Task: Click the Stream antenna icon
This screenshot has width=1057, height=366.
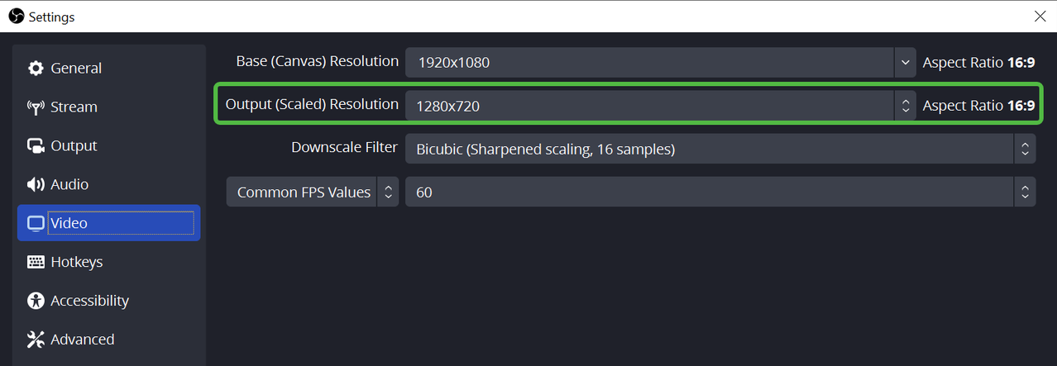Action: (36, 107)
